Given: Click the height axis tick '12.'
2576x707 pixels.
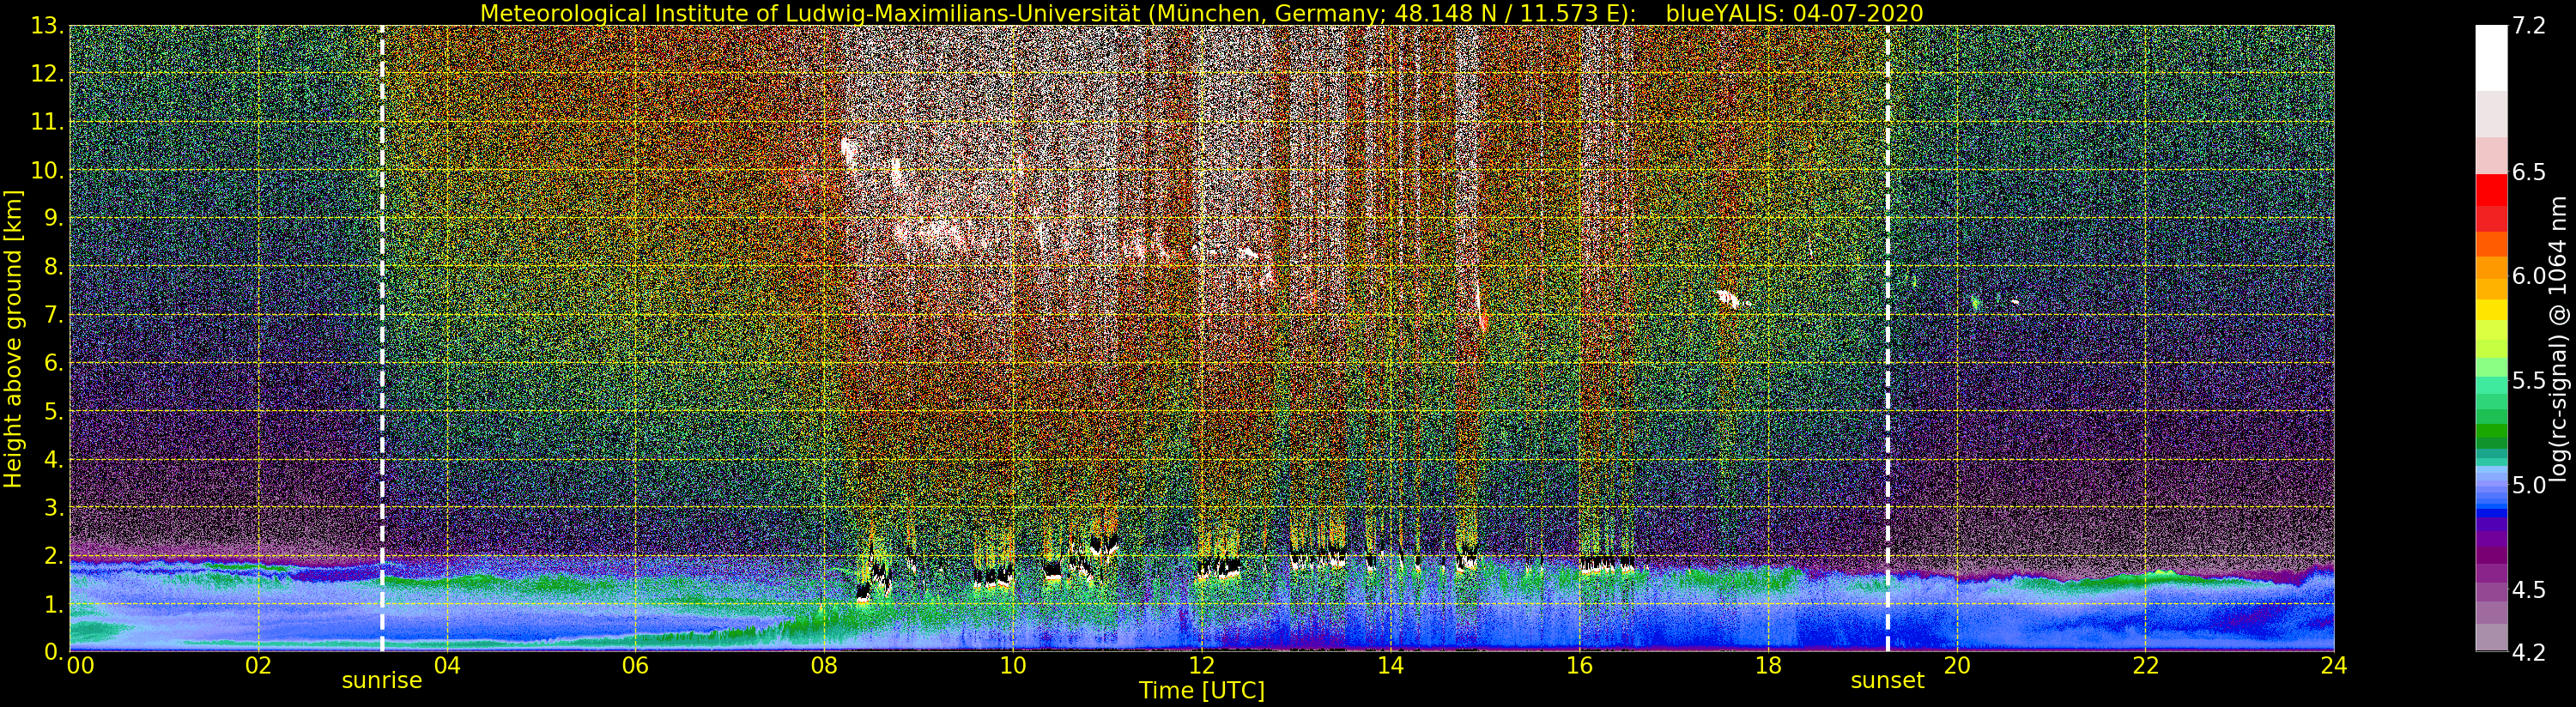Looking at the screenshot, I should (49, 74).
